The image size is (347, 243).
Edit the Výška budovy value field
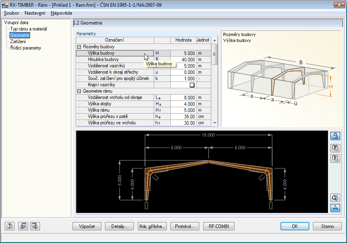point(183,53)
